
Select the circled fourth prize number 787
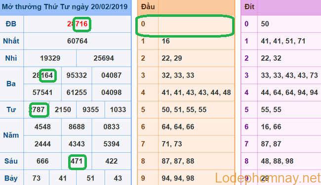tap(39, 109)
